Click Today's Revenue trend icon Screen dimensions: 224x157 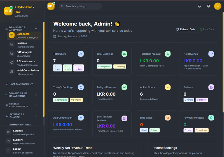(x=124, y=87)
